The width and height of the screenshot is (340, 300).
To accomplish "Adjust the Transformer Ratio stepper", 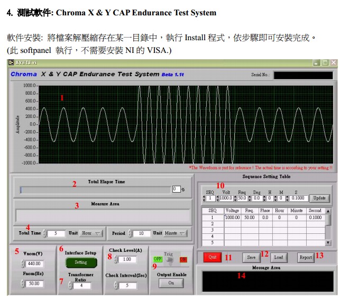I will pyautogui.click(x=70, y=286).
